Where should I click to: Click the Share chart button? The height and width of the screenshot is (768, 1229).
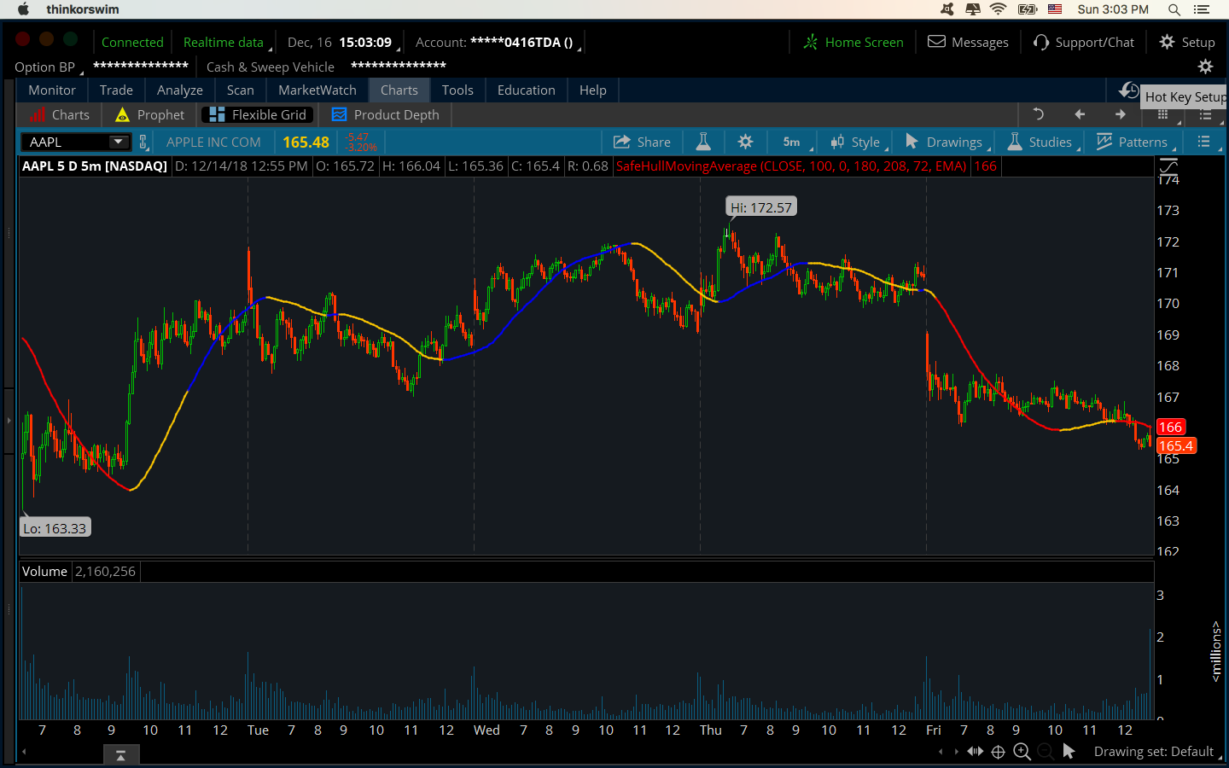643,142
